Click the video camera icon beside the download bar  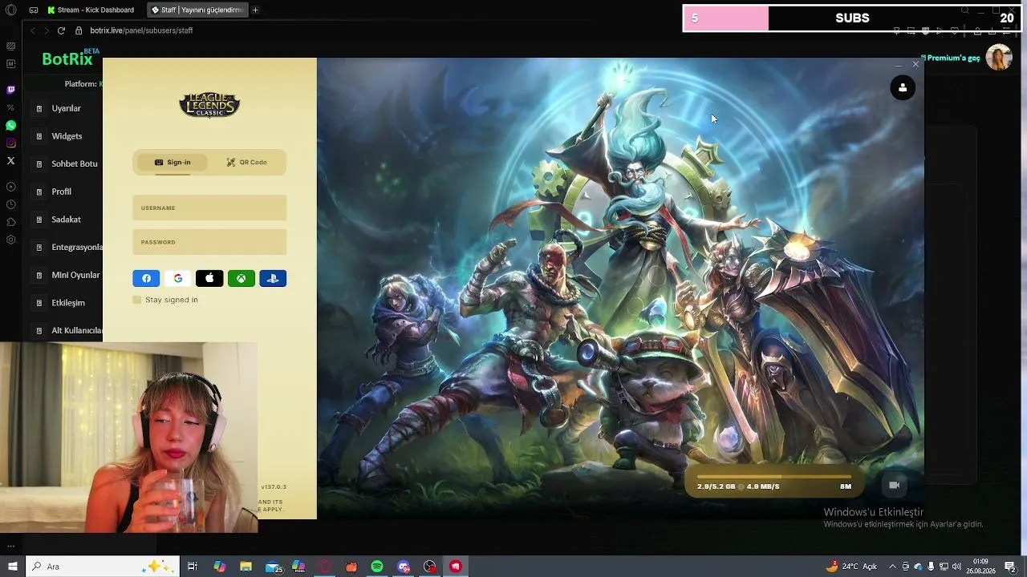895,485
